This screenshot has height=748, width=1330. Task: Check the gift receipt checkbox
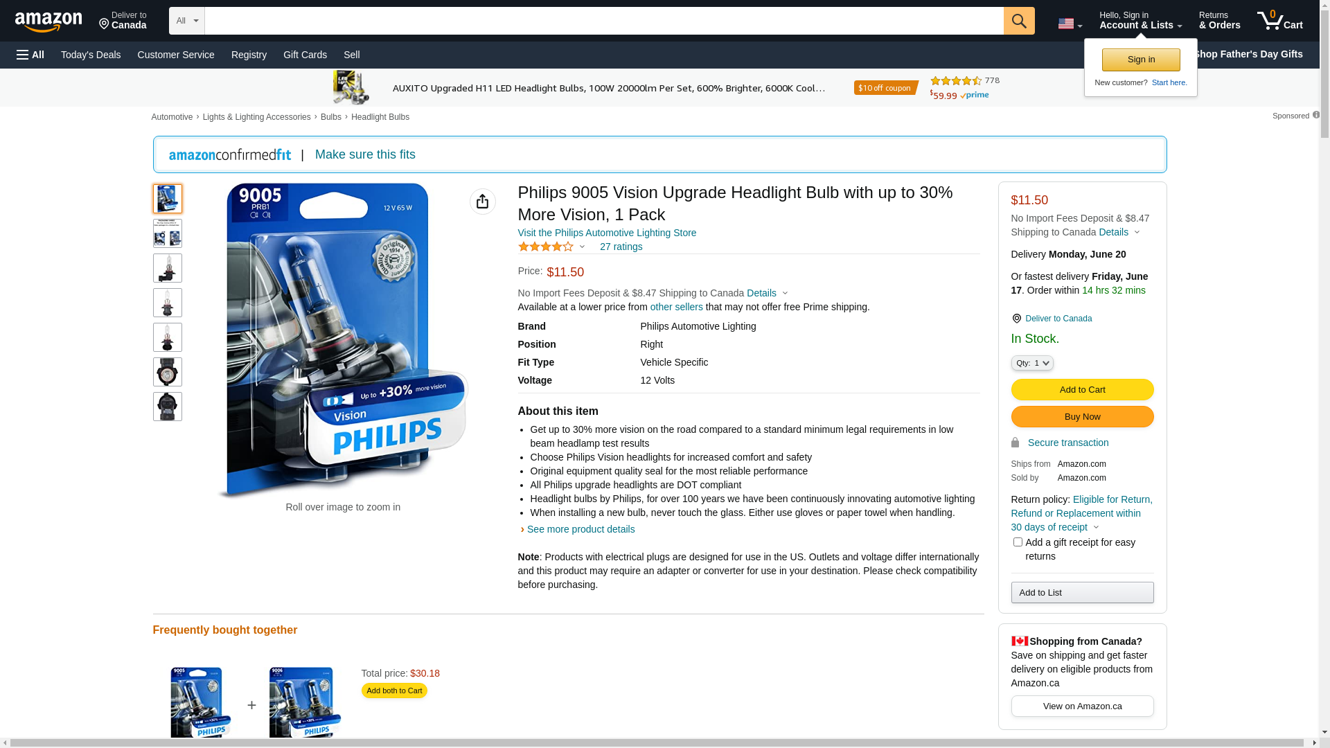pos(1018,542)
